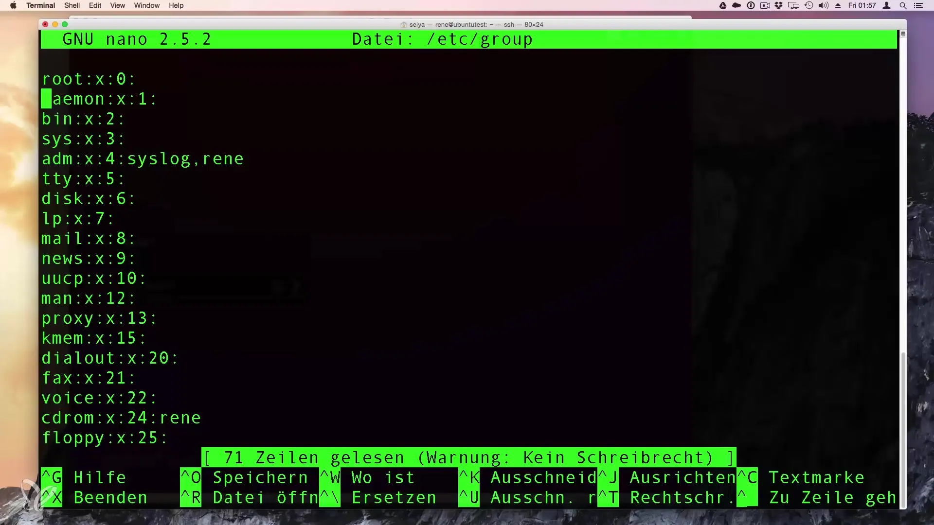Open the View menu
Image resolution: width=934 pixels, height=525 pixels.
point(117,5)
